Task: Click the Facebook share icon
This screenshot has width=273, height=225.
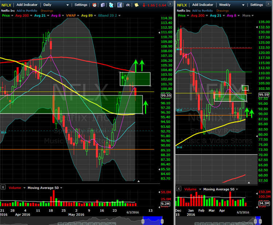Action: click(120, 5)
